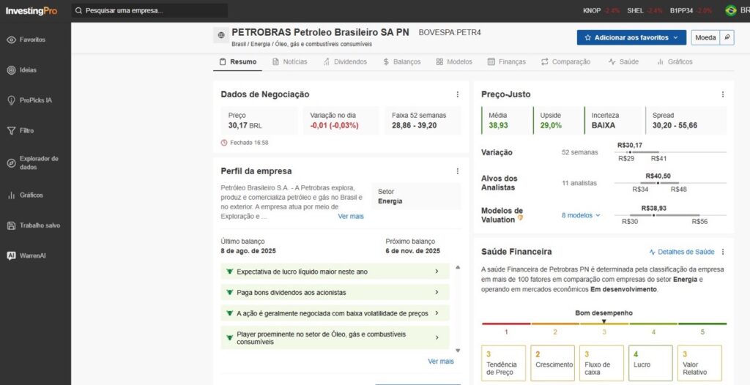The height and width of the screenshot is (385, 750).
Task: Expand the 8 modelos dropdown
Action: tap(581, 215)
